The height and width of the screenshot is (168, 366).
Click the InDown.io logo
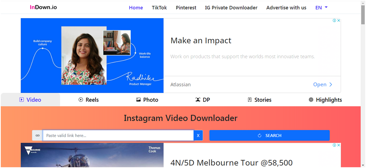(x=42, y=7)
